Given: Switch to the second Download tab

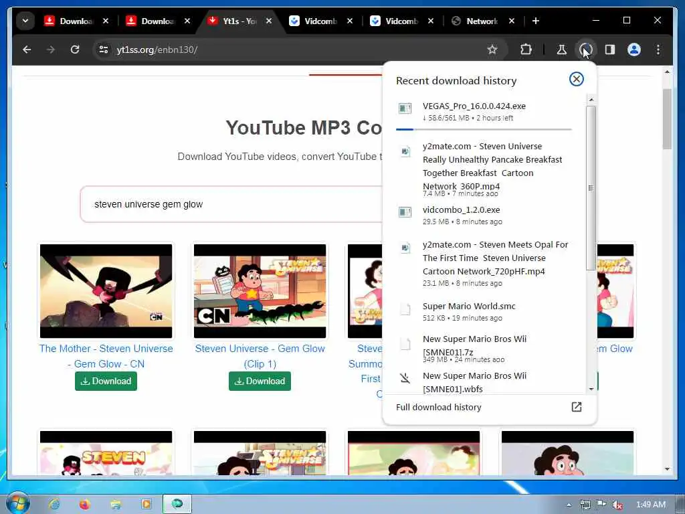Looking at the screenshot, I should tap(158, 21).
